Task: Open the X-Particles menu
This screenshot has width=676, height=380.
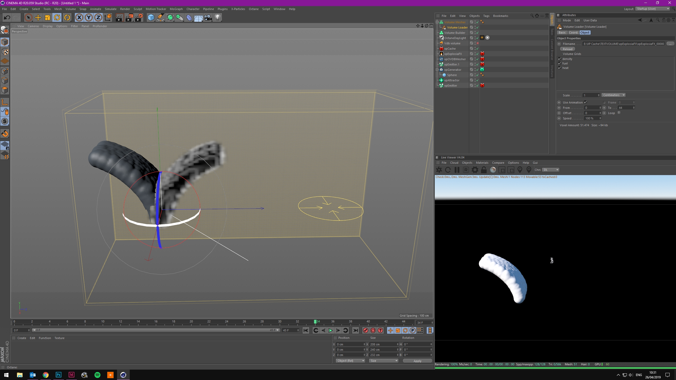Action: (238, 9)
